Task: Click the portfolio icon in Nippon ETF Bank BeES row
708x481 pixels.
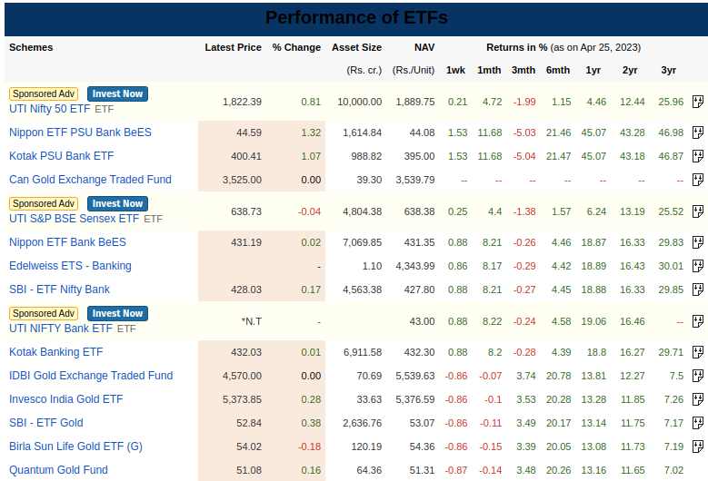Action: tap(698, 242)
